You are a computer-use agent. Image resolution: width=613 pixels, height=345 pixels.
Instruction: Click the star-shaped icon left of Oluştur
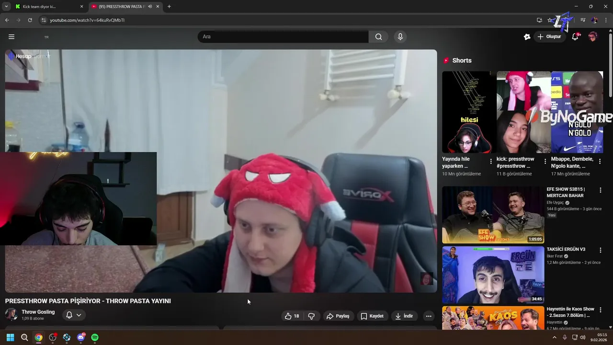pyautogui.click(x=527, y=37)
